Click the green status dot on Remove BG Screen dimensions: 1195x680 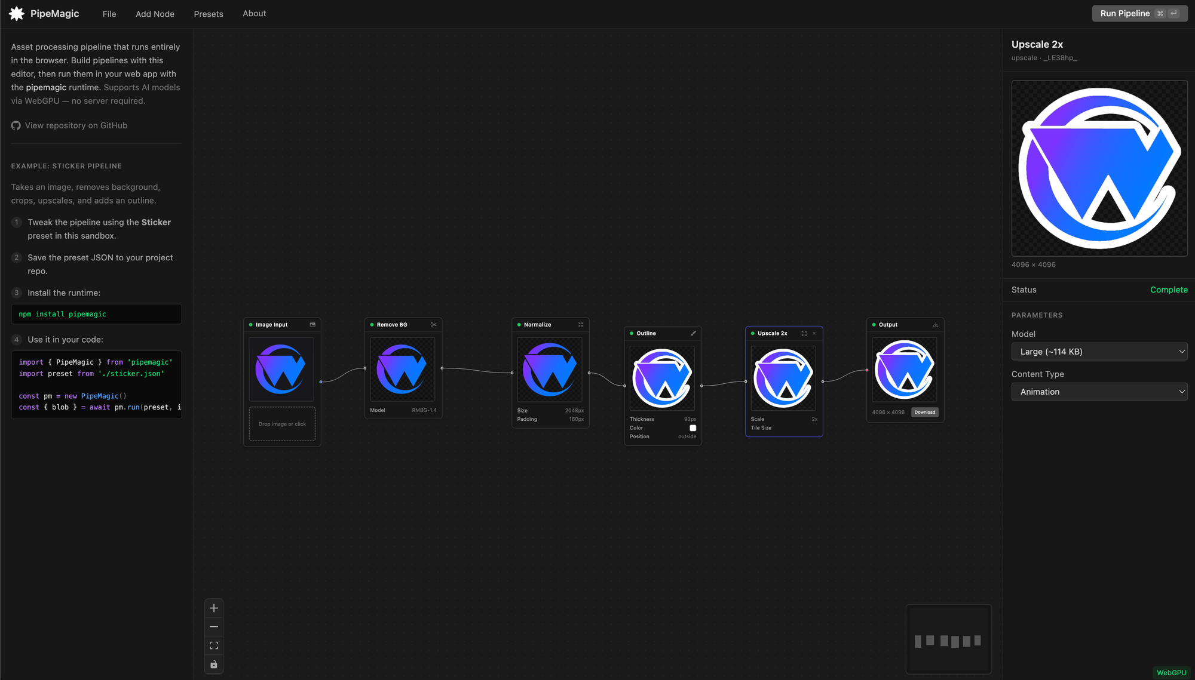372,325
